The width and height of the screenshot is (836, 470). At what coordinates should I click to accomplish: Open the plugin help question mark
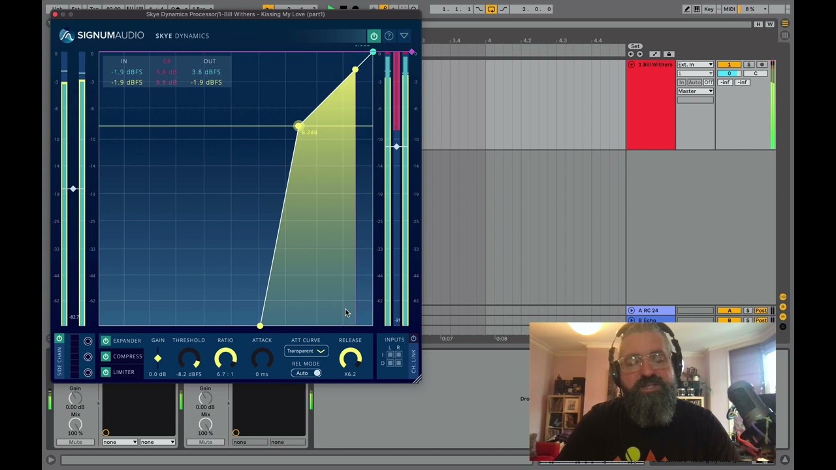[x=389, y=36]
